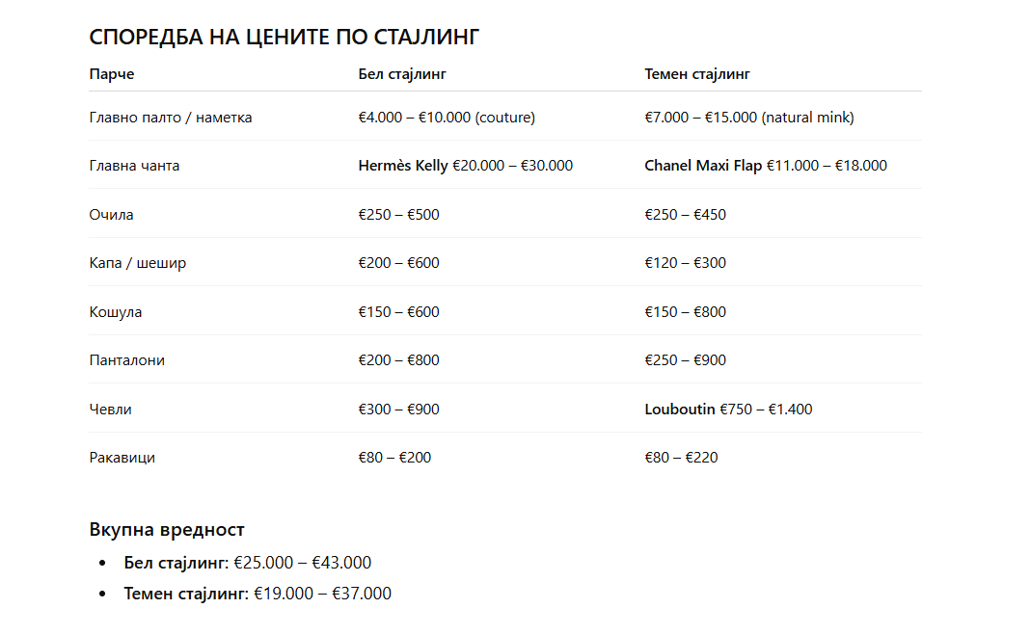Click the Louboutin shoe price cell
Image resolution: width=1031 pixels, height=635 pixels.
728,410
